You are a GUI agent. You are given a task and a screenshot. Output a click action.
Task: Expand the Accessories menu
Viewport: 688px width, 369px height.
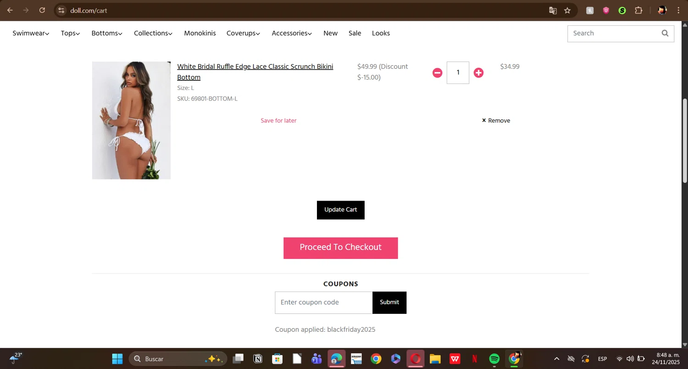pos(292,33)
